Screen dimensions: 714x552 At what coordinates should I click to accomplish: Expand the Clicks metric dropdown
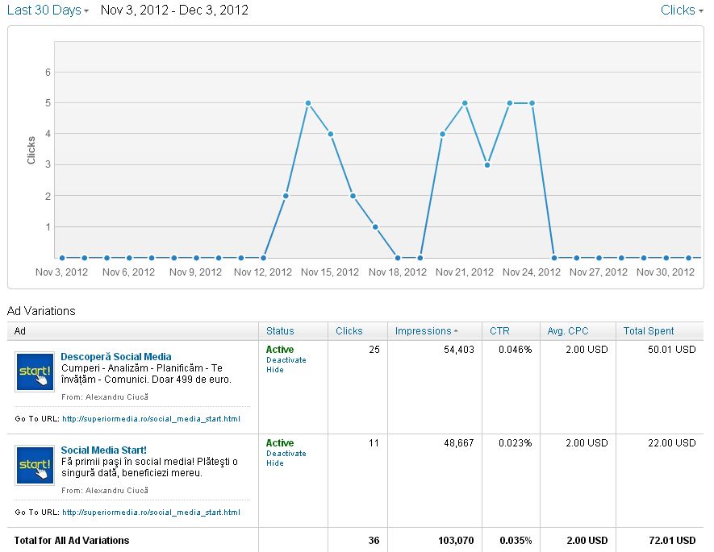click(x=681, y=10)
